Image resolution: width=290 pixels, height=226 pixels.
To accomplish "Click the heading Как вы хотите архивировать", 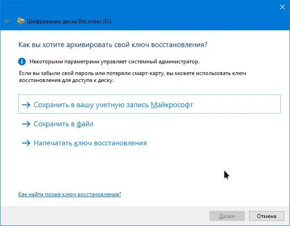I will [x=113, y=45].
